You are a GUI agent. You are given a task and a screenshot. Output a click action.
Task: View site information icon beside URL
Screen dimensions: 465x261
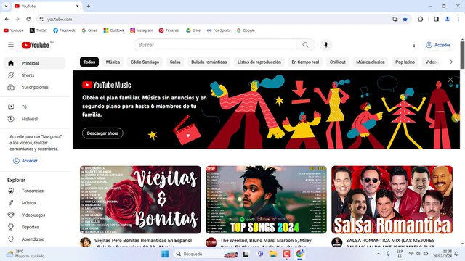point(41,20)
